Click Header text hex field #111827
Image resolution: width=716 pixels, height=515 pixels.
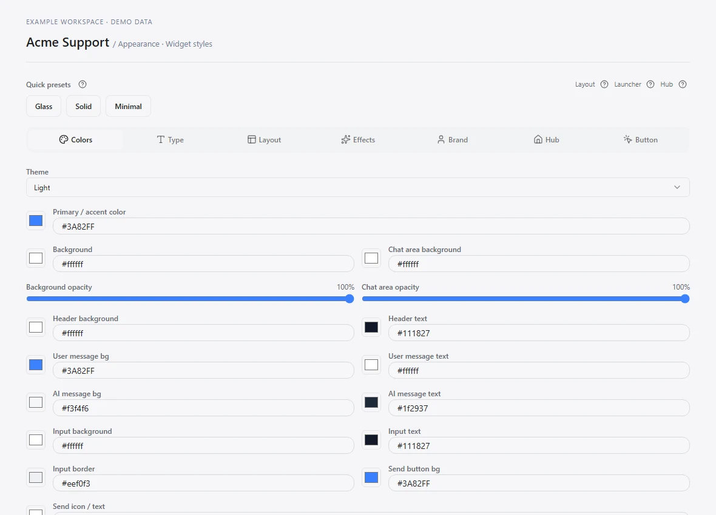click(539, 333)
